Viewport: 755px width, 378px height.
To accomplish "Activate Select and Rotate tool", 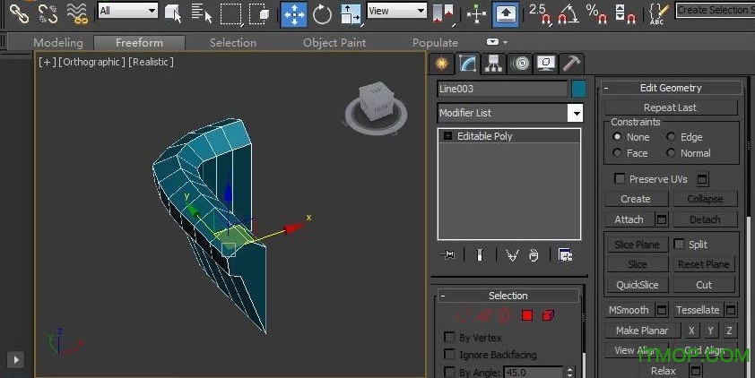I will (322, 14).
